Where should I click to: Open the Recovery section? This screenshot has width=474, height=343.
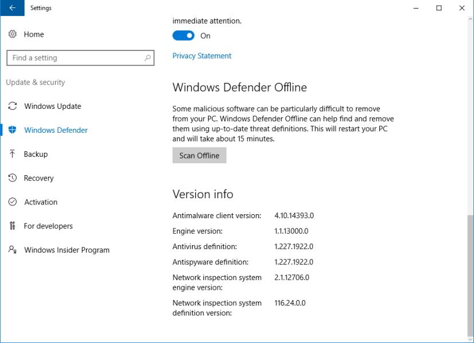[x=39, y=178]
